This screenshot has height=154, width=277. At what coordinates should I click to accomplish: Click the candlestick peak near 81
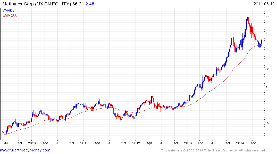(x=248, y=18)
